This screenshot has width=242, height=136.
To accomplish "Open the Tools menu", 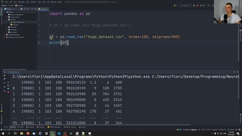I will [x=44, y=2].
